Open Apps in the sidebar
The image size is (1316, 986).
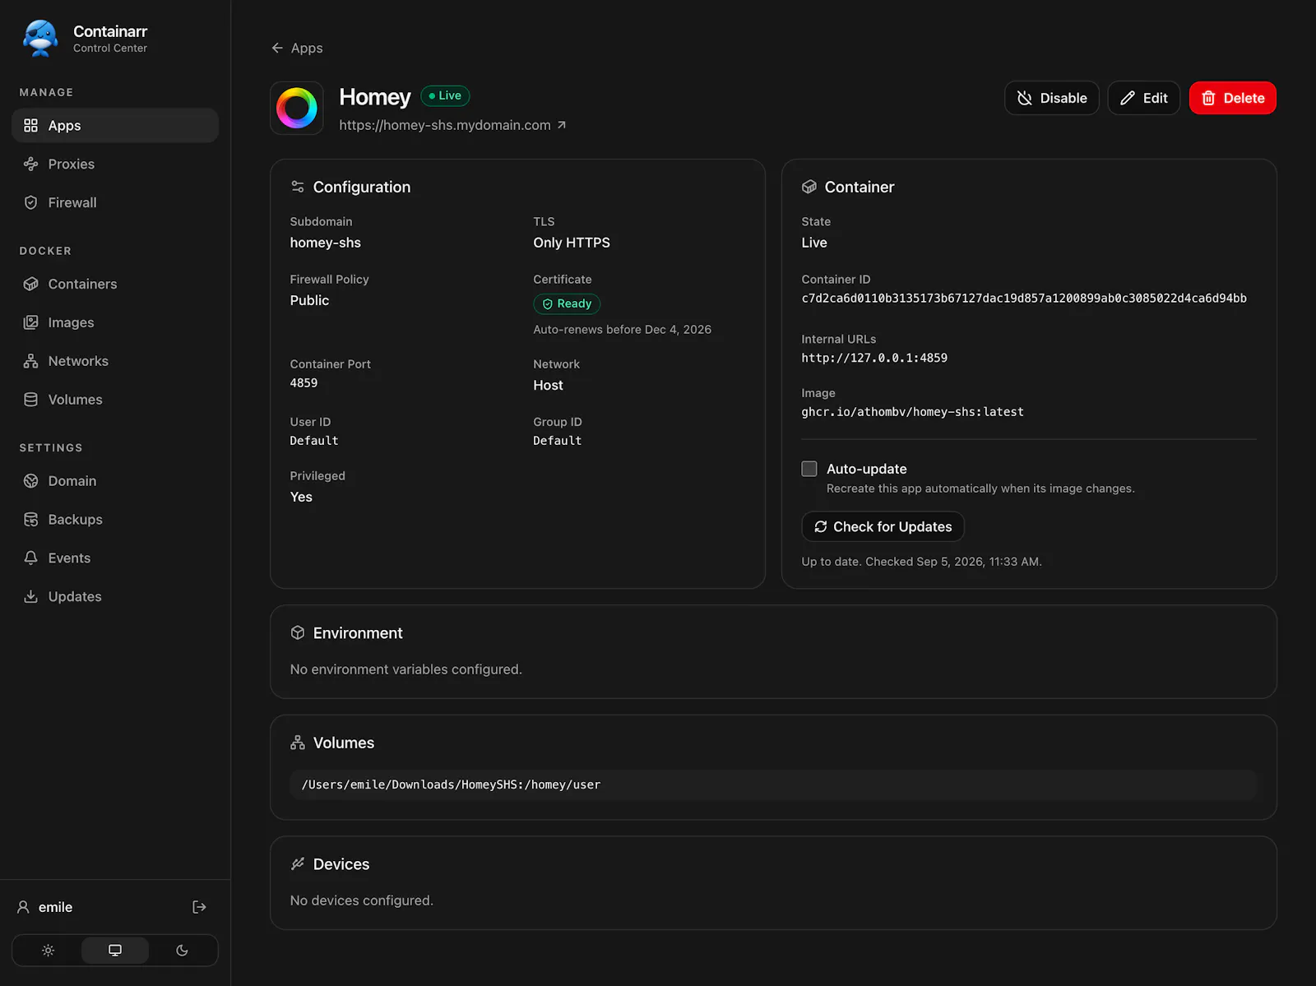tap(115, 125)
